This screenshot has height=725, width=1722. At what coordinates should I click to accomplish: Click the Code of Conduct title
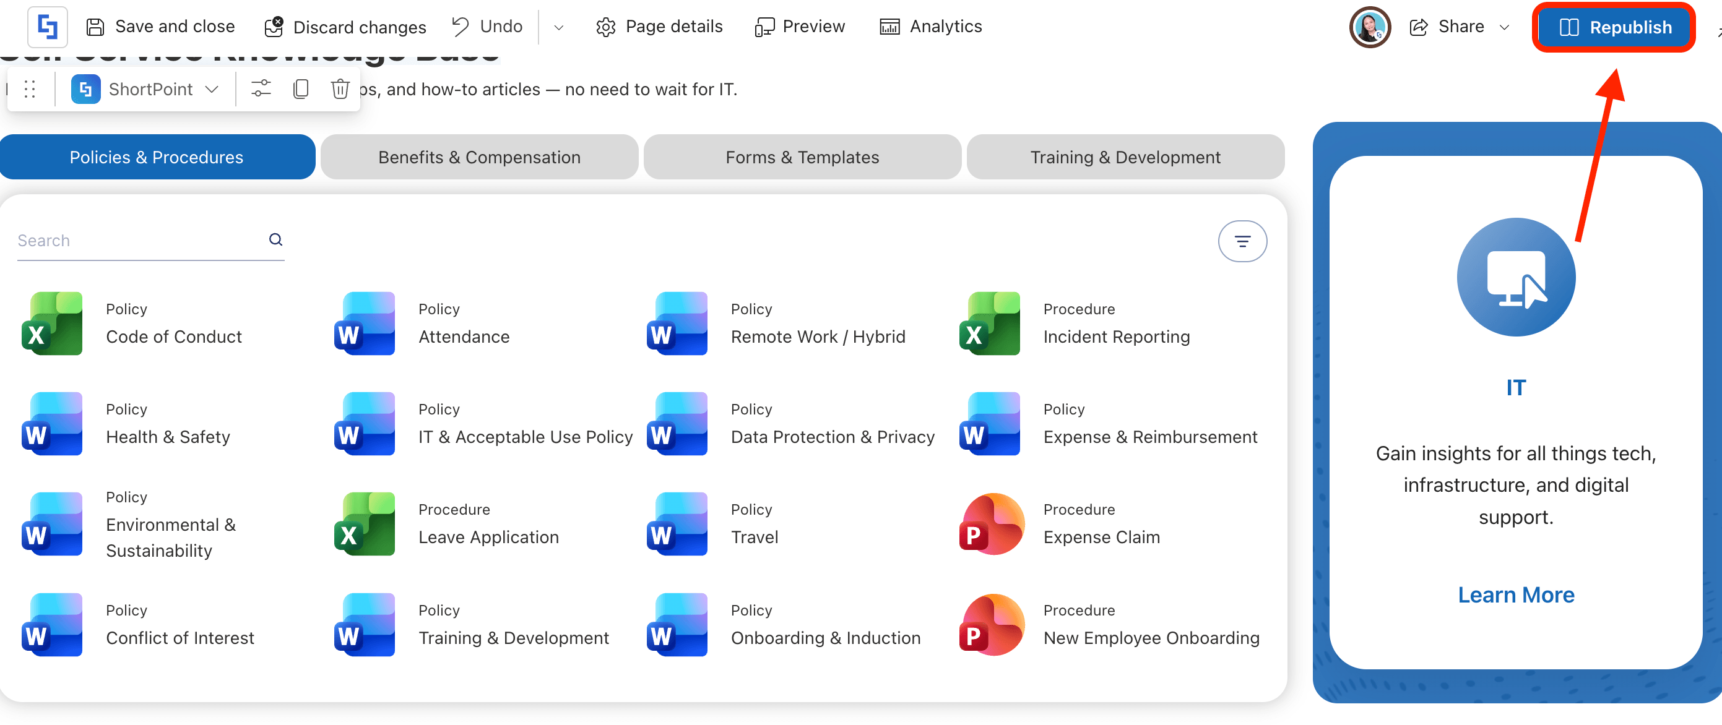[x=174, y=337]
